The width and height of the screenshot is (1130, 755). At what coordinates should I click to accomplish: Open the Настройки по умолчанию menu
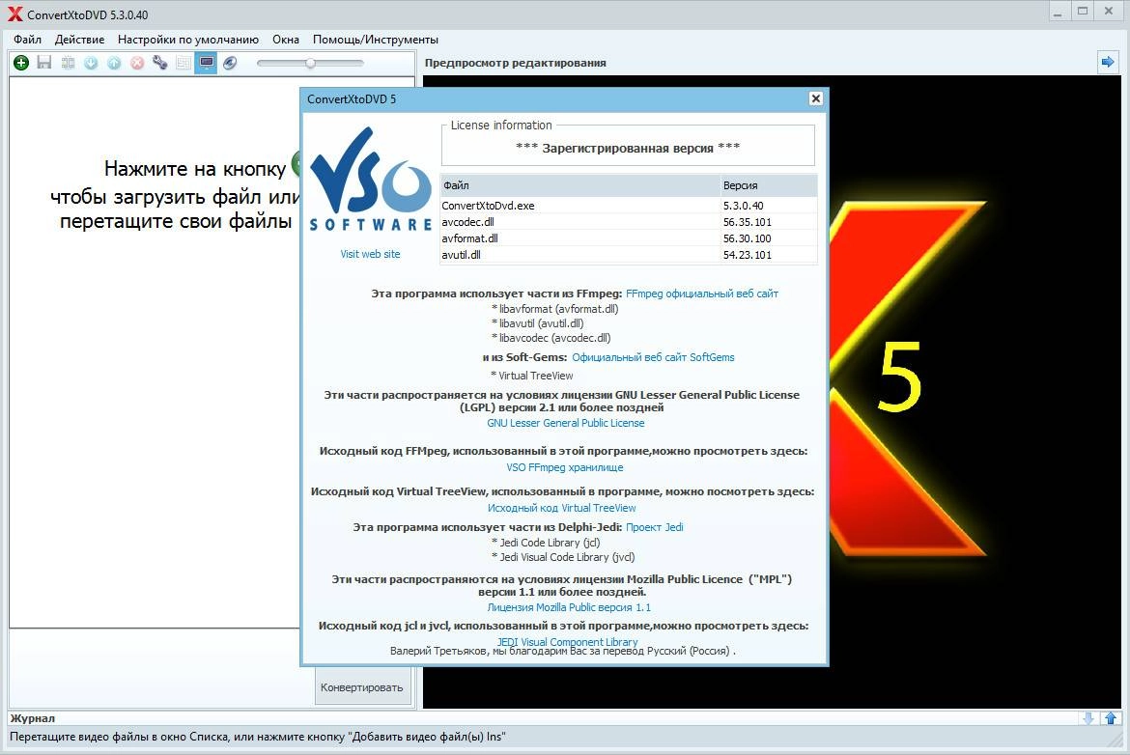[188, 40]
